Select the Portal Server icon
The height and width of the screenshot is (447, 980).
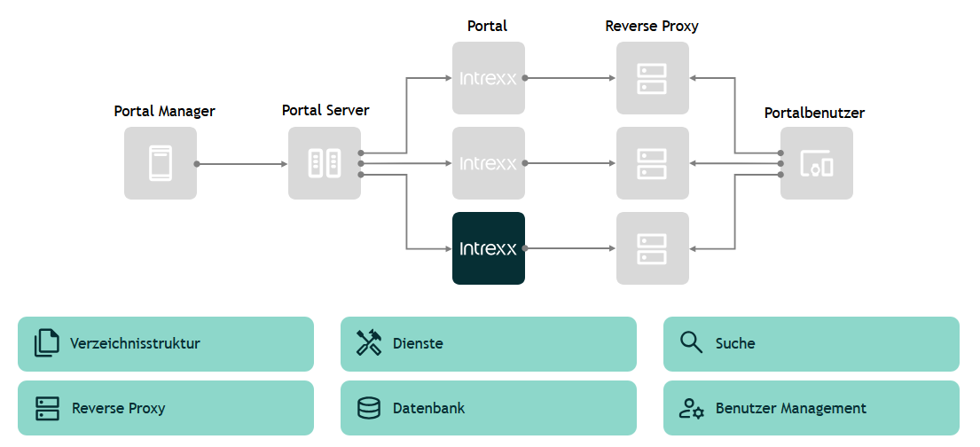[324, 163]
